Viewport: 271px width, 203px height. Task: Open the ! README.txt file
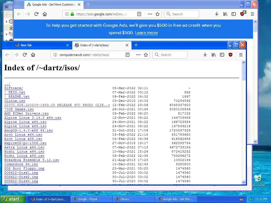point(17,96)
